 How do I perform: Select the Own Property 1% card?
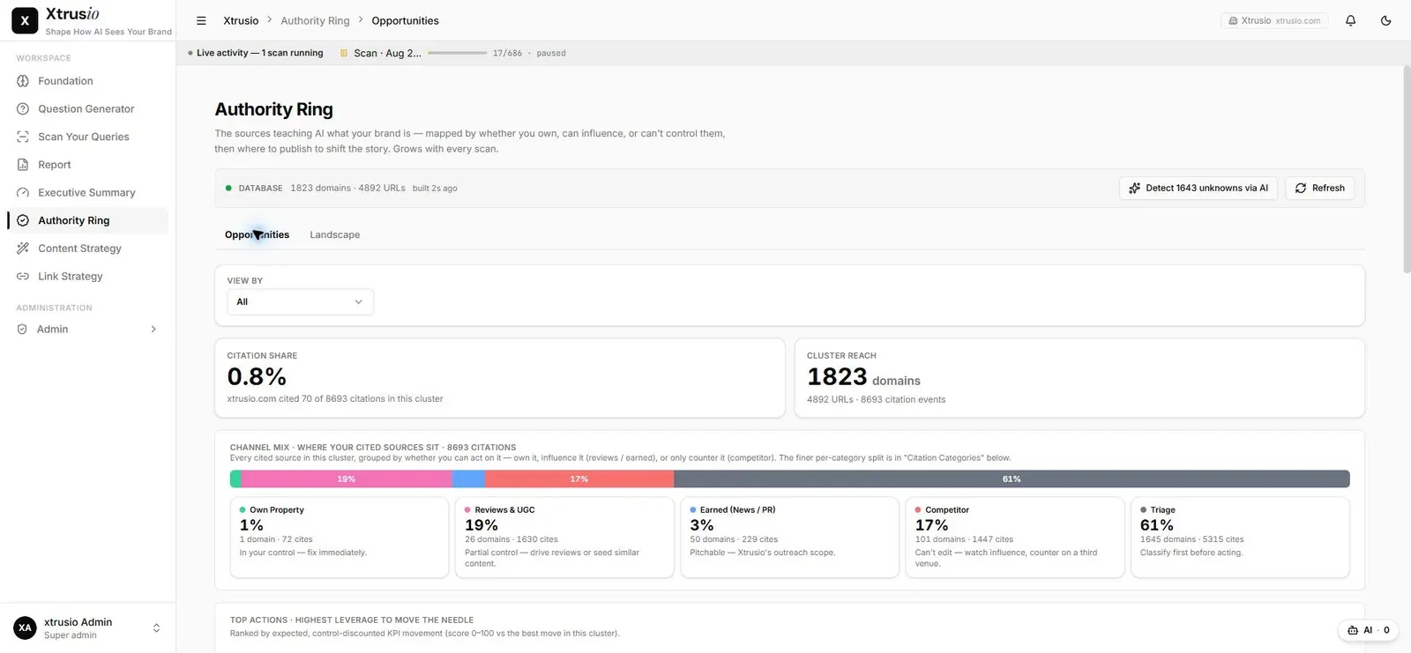pos(340,538)
